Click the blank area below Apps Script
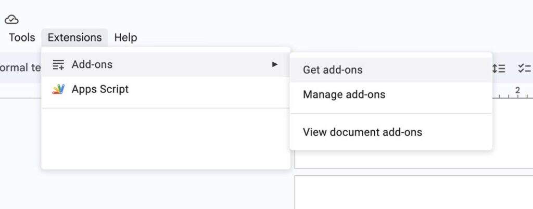The height and width of the screenshot is (209, 533). (x=166, y=138)
